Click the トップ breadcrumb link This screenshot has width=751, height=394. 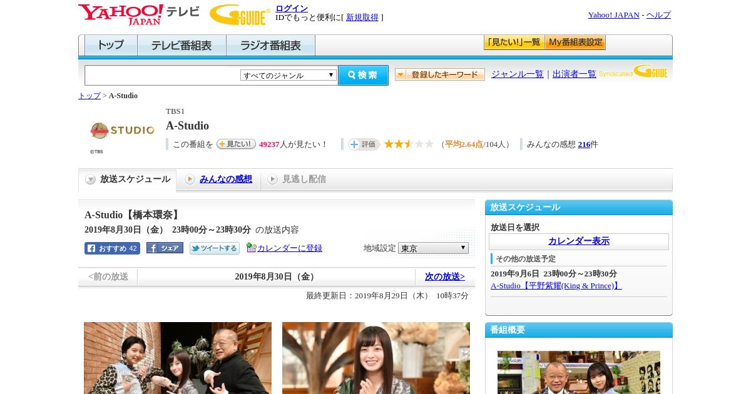(89, 96)
